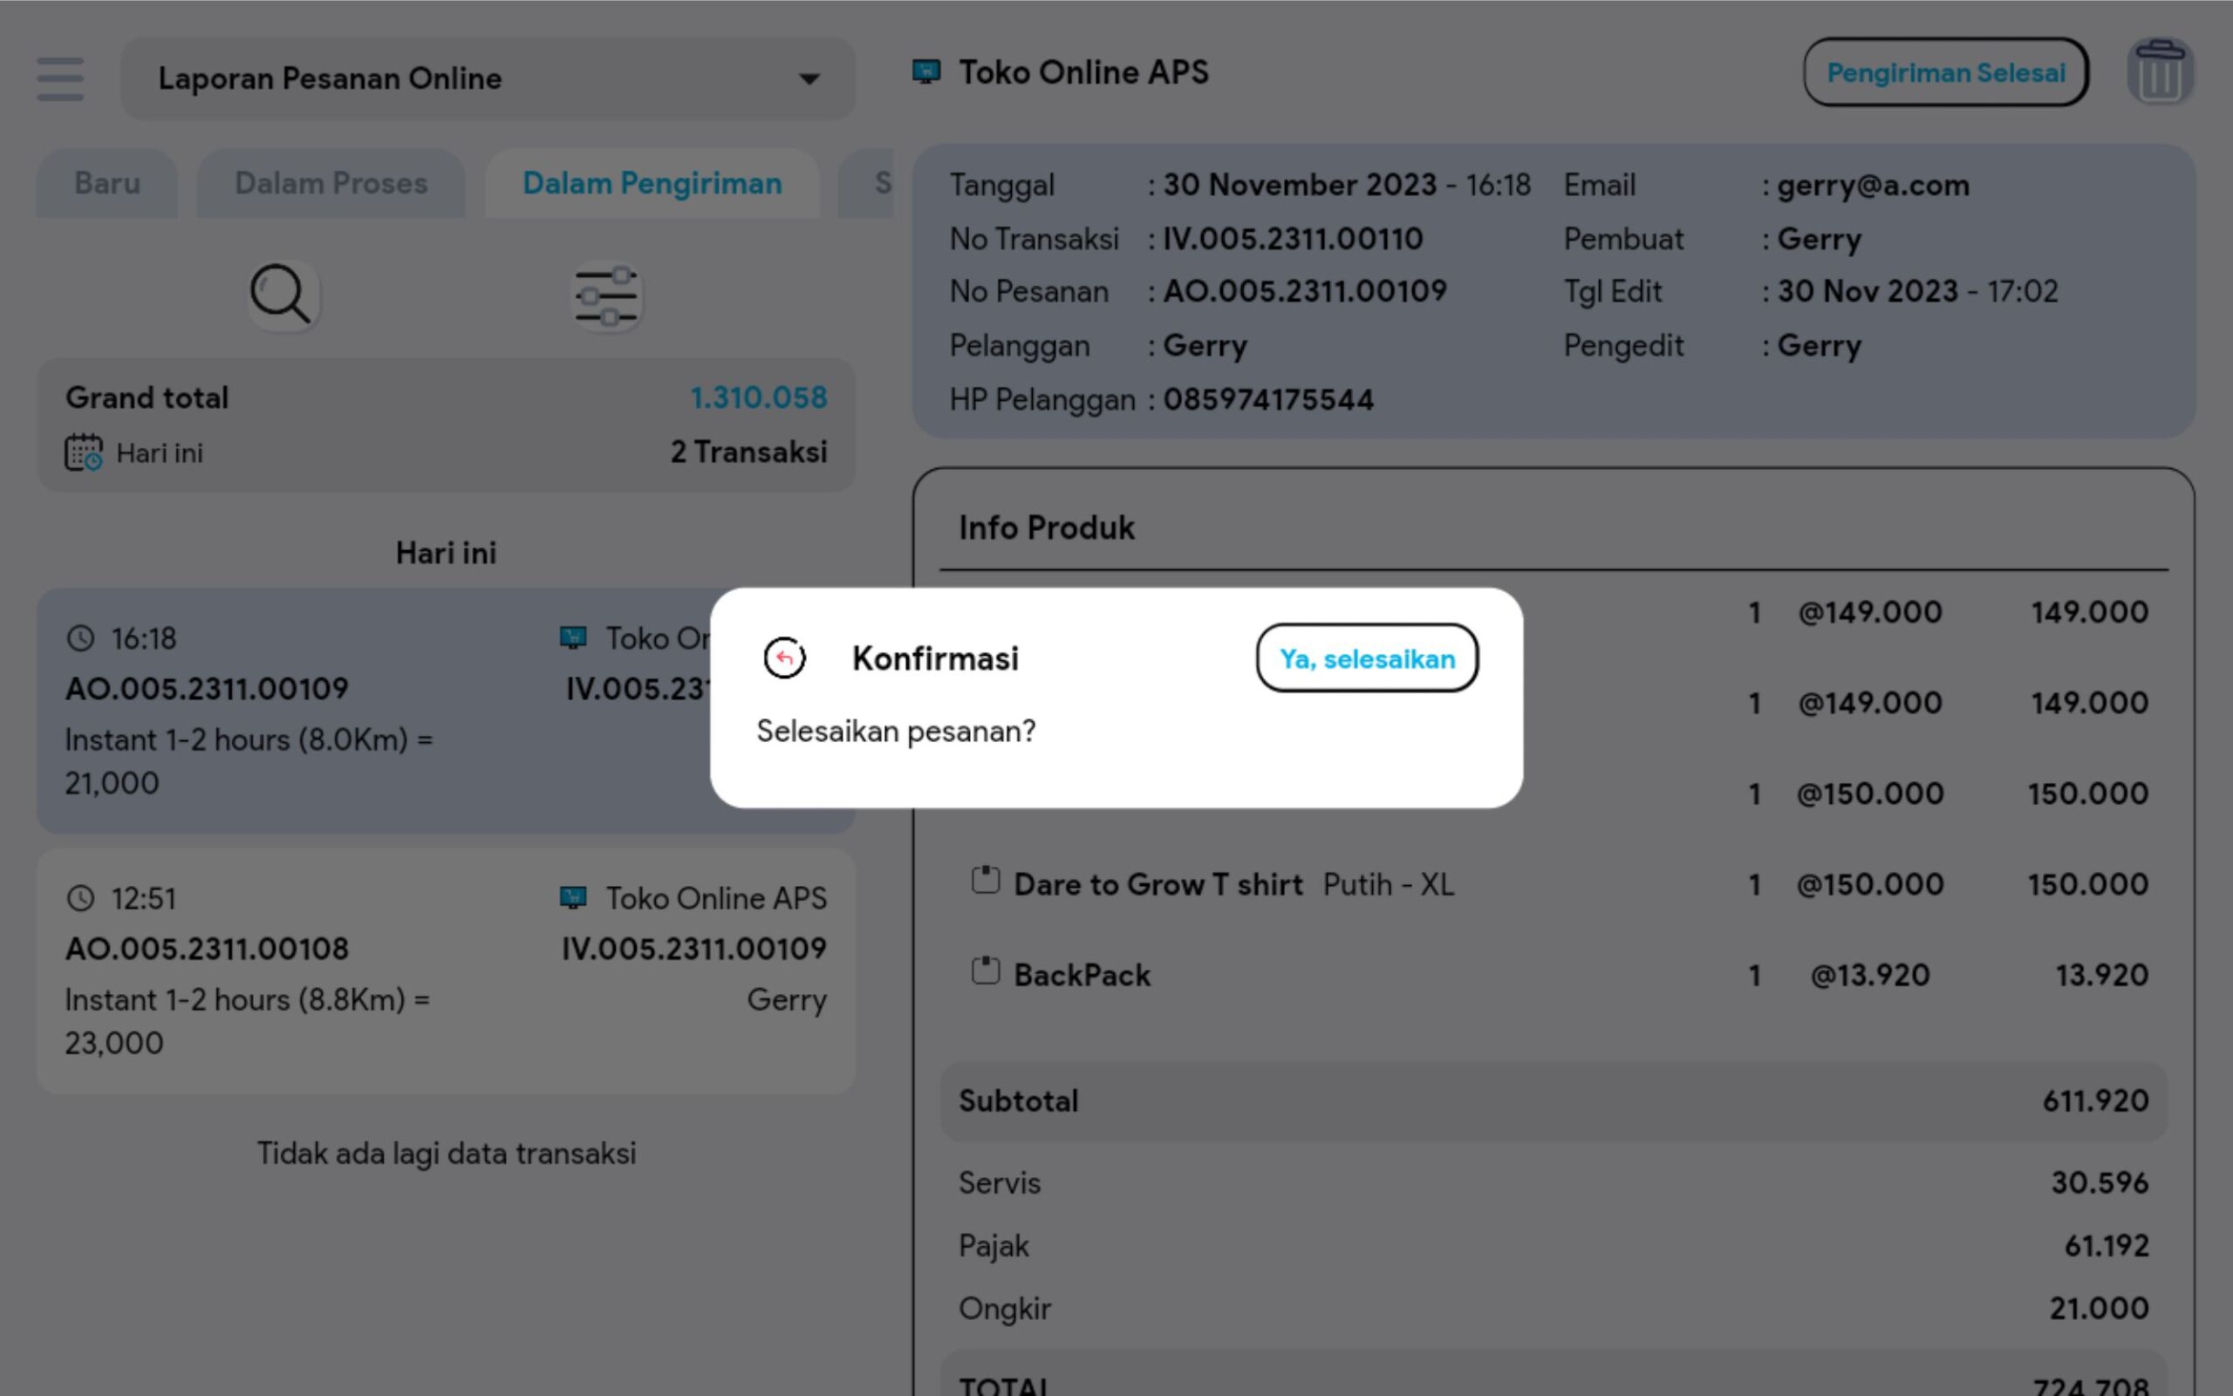Screen dimensions: 2233x1396
Task: Click the trash delete icon
Action: tap(2159, 73)
